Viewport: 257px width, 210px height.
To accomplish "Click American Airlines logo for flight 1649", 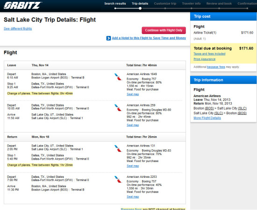I will (x=118, y=77).
